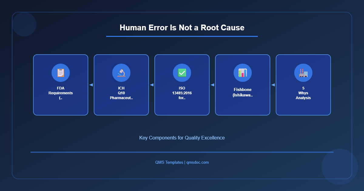Click the green checkmark icon above ISO 13485:2016
The width and height of the screenshot is (364, 191).
coord(182,72)
